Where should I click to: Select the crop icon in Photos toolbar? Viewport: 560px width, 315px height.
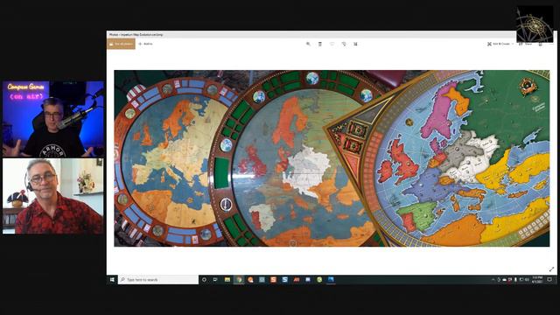click(355, 44)
